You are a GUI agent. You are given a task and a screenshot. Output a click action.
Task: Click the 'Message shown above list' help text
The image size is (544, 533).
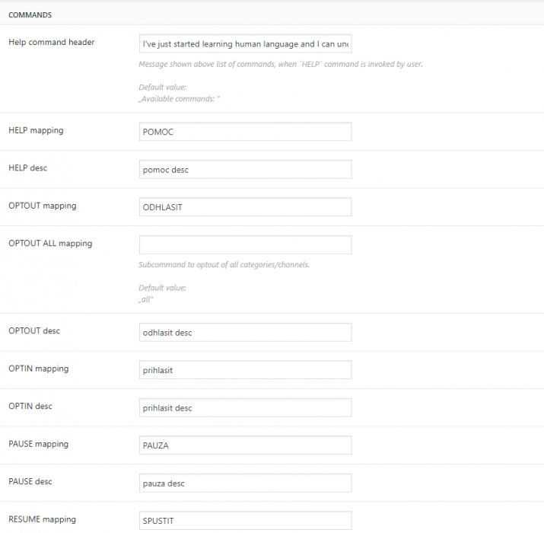[281, 64]
